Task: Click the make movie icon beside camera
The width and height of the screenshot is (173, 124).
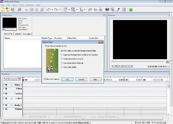Action: tap(112, 10)
